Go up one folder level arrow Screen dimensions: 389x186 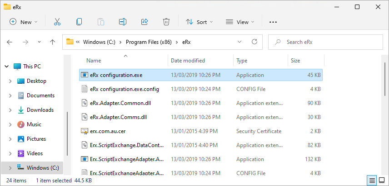tap(52, 42)
